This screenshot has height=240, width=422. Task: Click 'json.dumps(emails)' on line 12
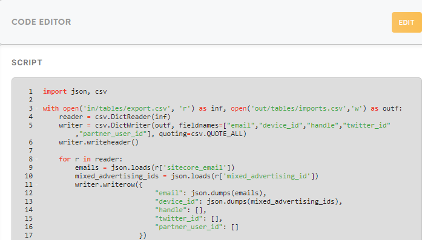[x=226, y=193]
